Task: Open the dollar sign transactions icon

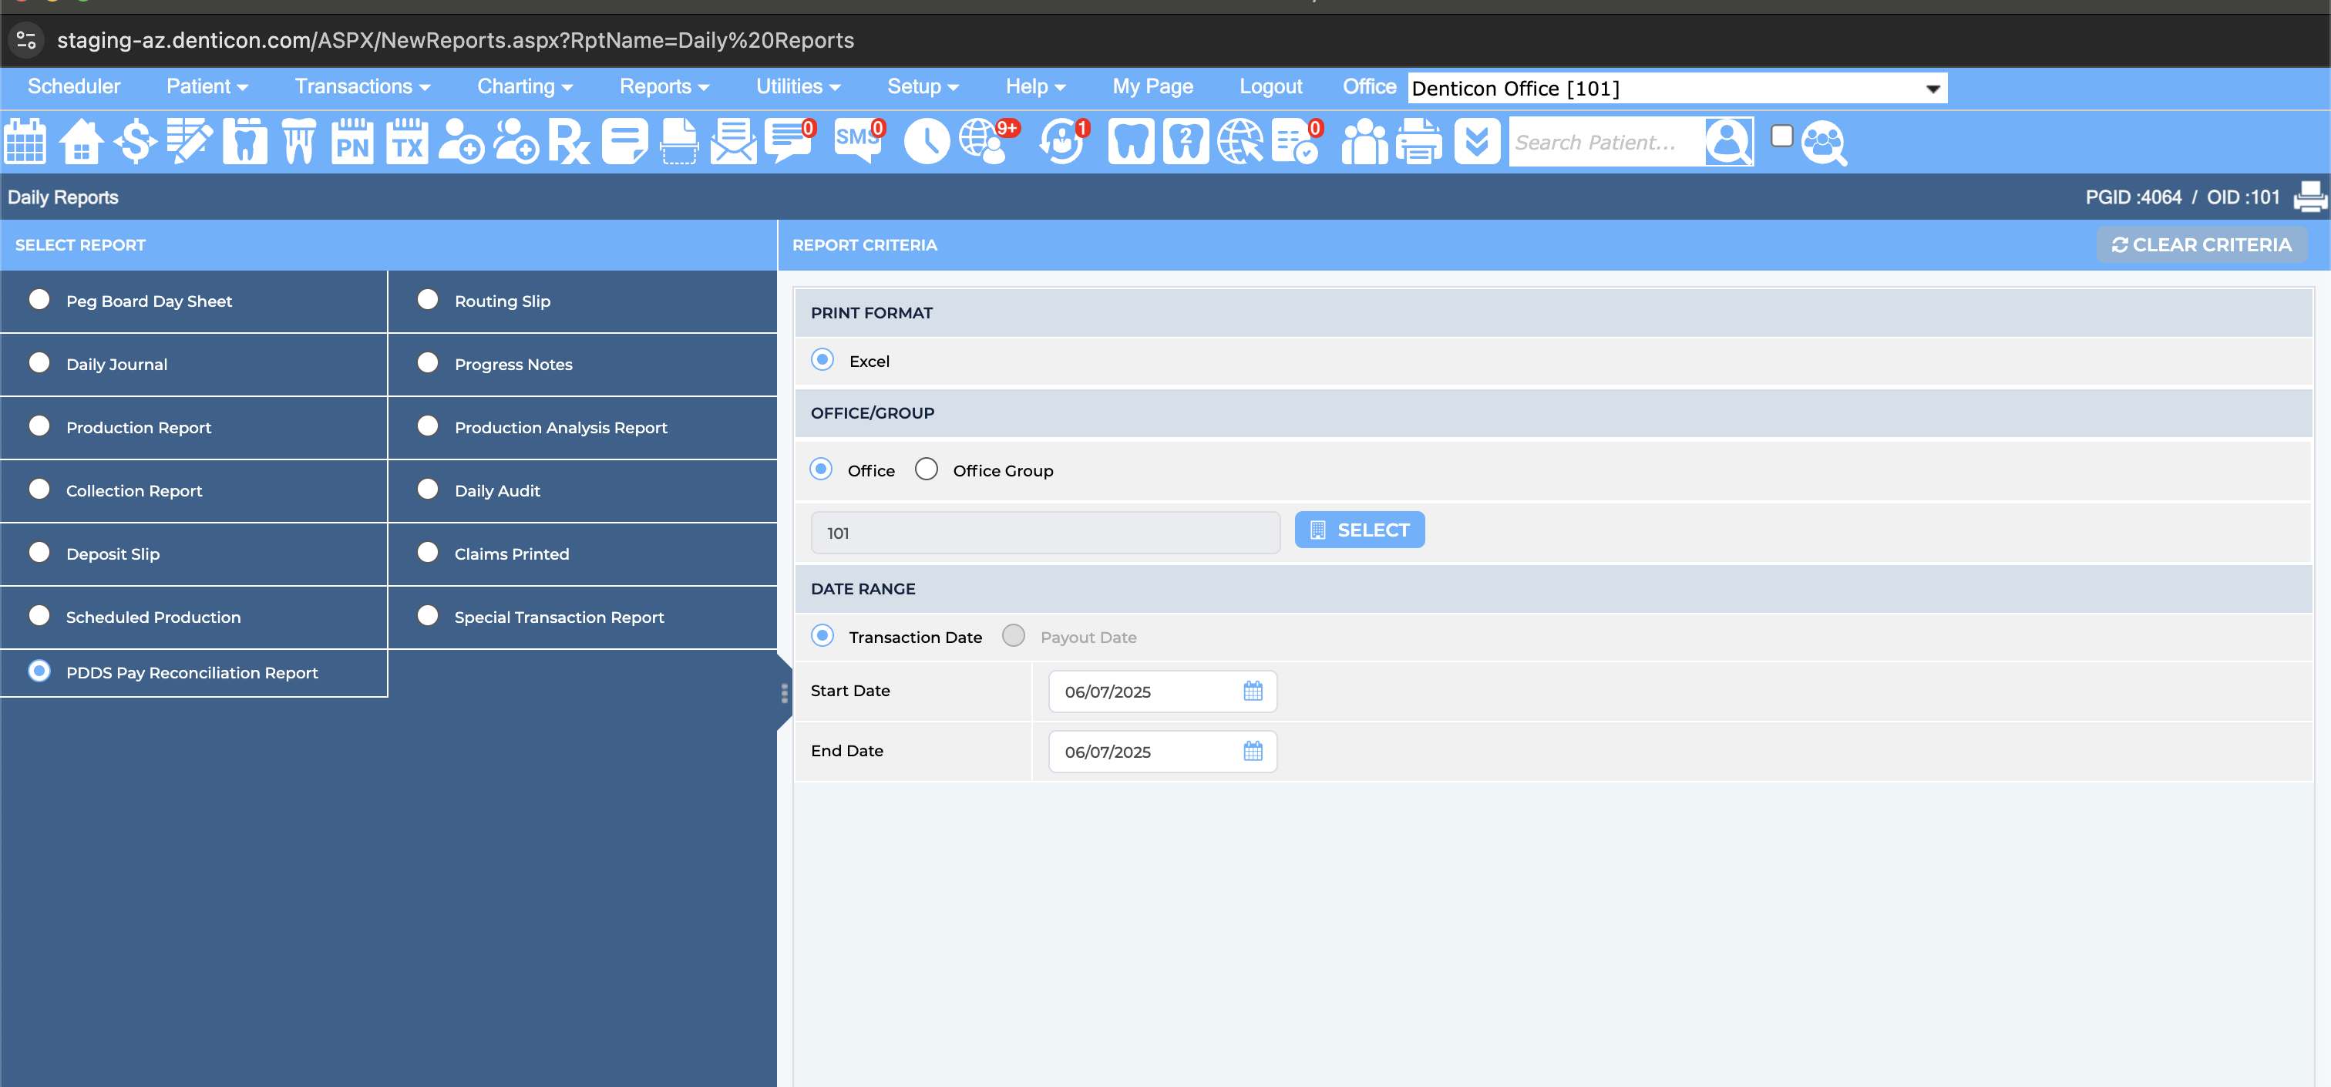Action: click(x=136, y=141)
